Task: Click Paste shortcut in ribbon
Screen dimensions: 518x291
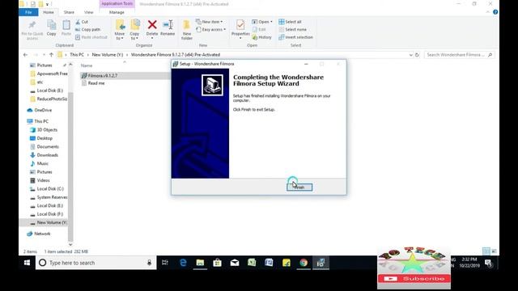Action: 91,37
